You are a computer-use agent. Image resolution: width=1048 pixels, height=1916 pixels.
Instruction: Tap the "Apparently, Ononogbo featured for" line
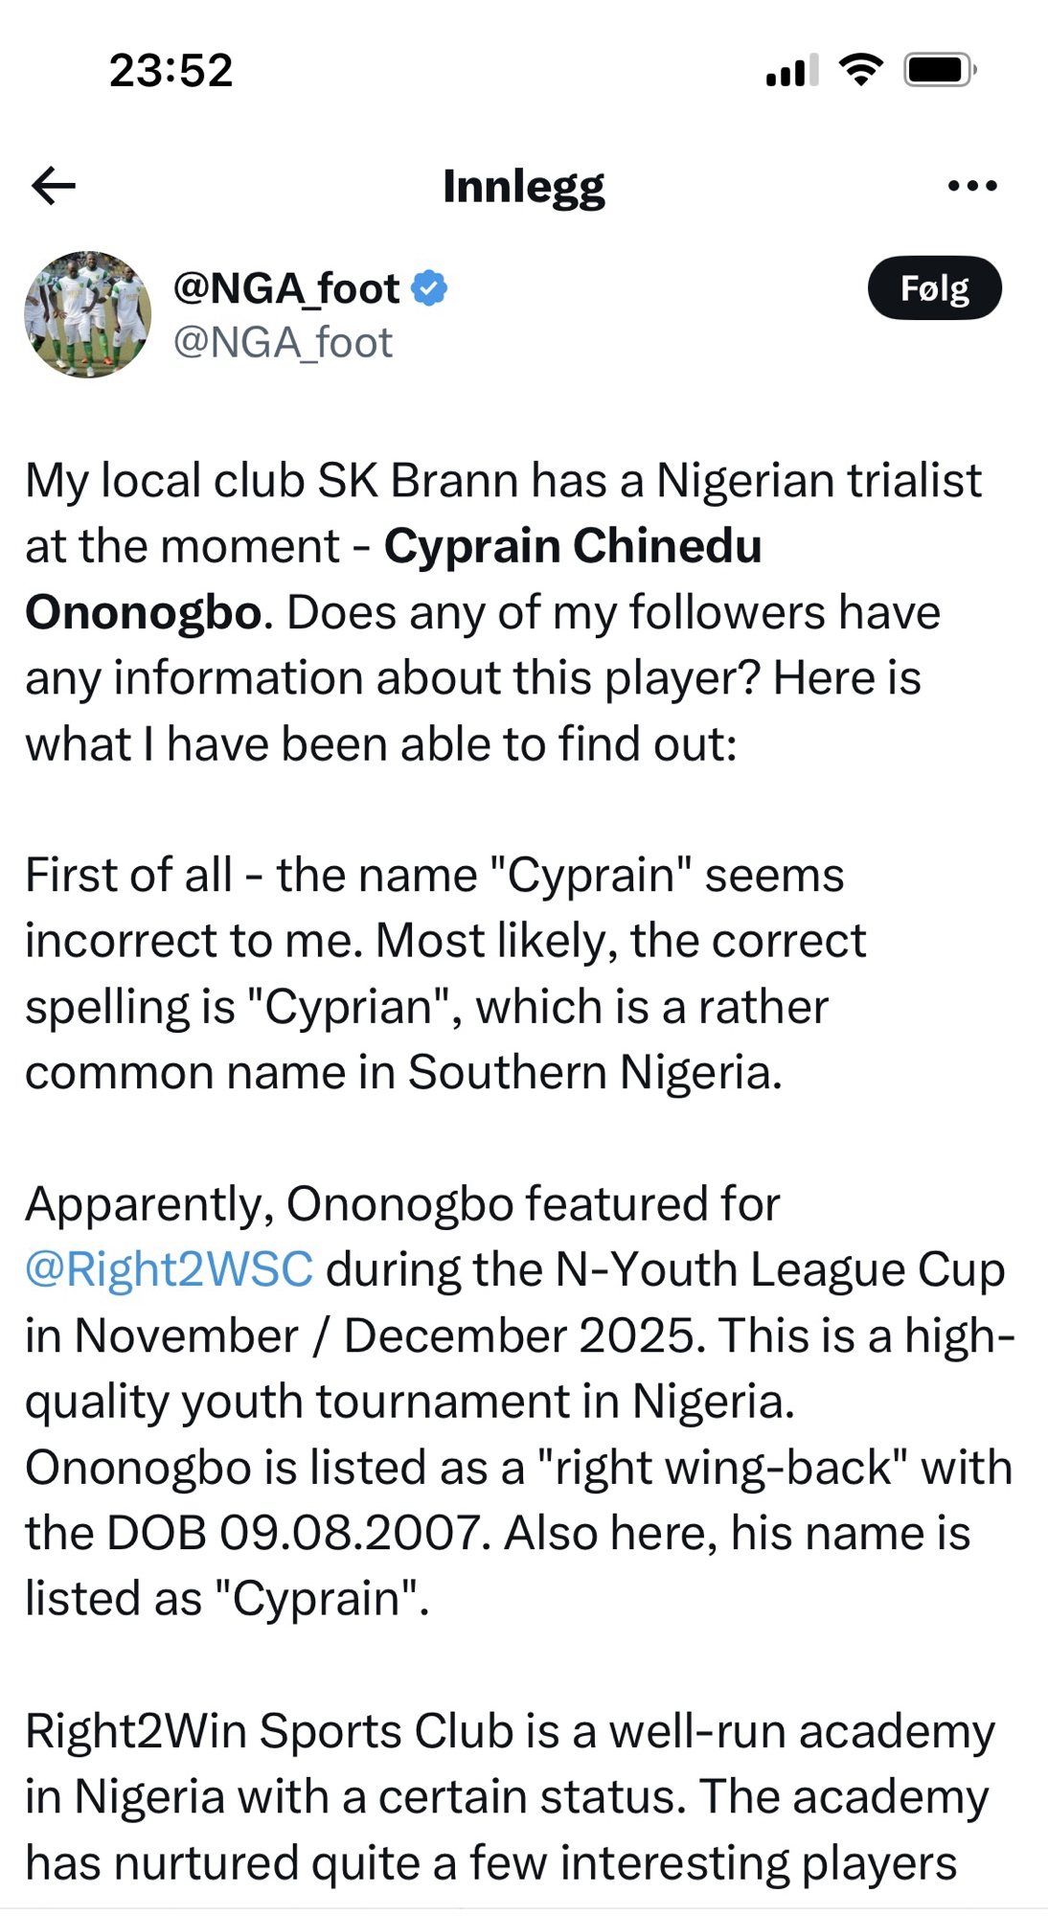(402, 1204)
